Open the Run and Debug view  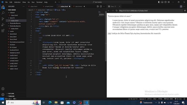(x=3, y=25)
